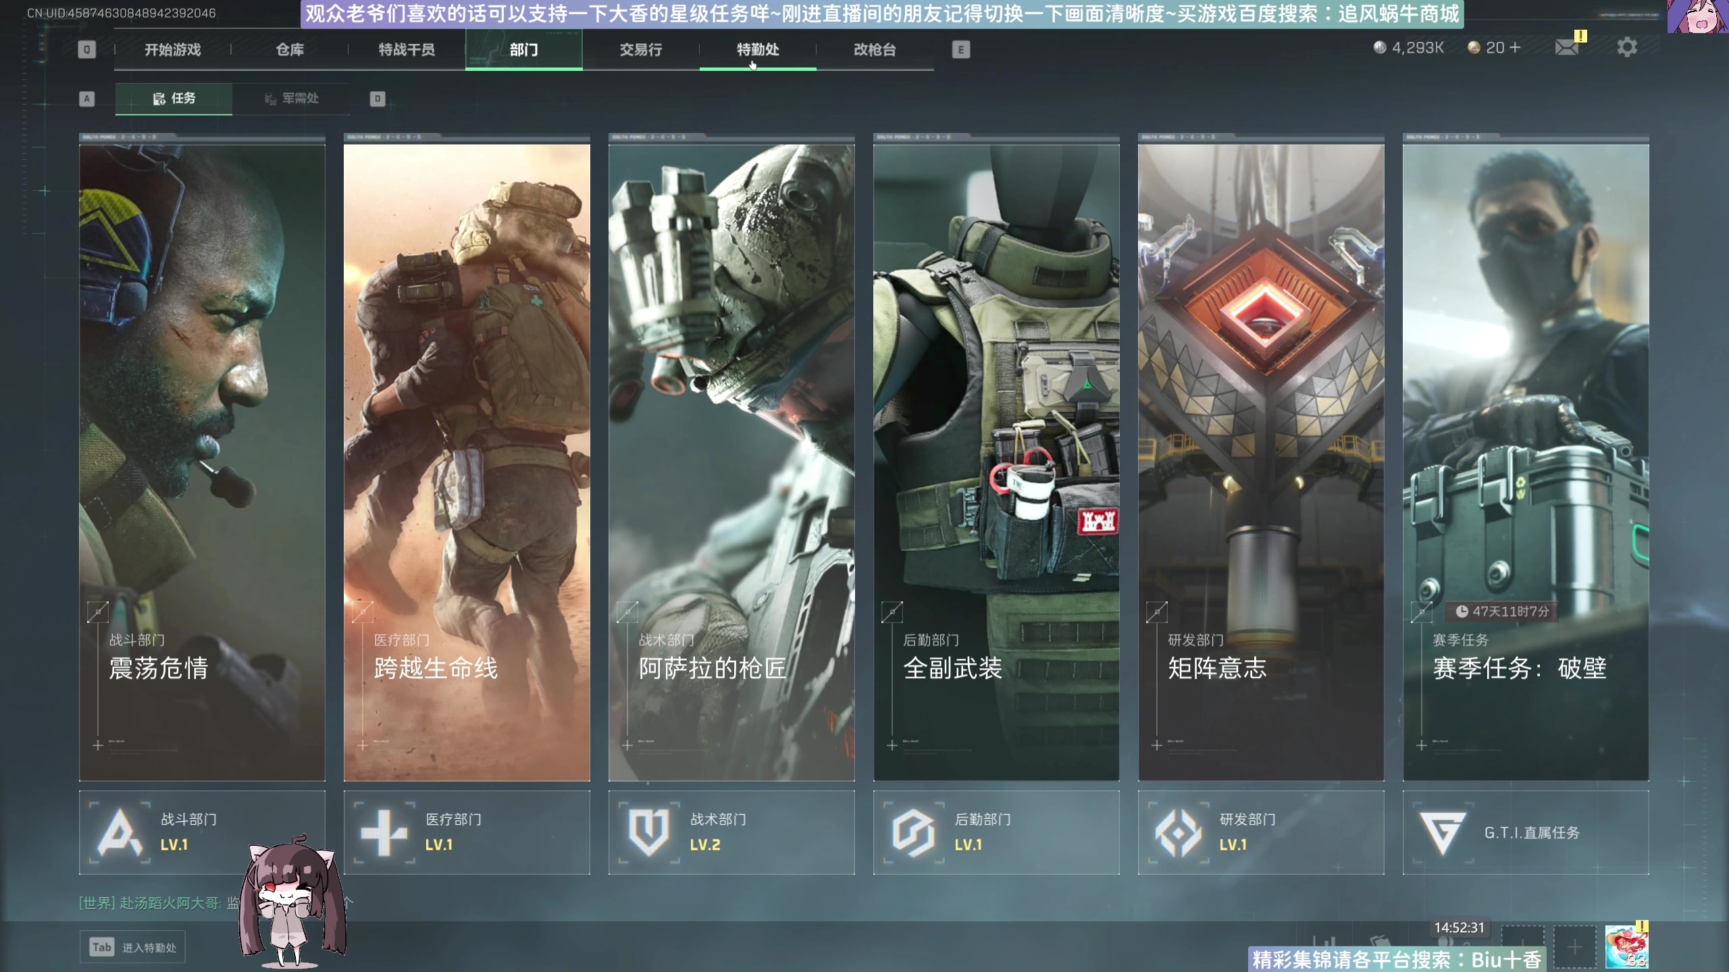Open the mail envelope icon
Screen dimensions: 1729x972
point(1567,47)
